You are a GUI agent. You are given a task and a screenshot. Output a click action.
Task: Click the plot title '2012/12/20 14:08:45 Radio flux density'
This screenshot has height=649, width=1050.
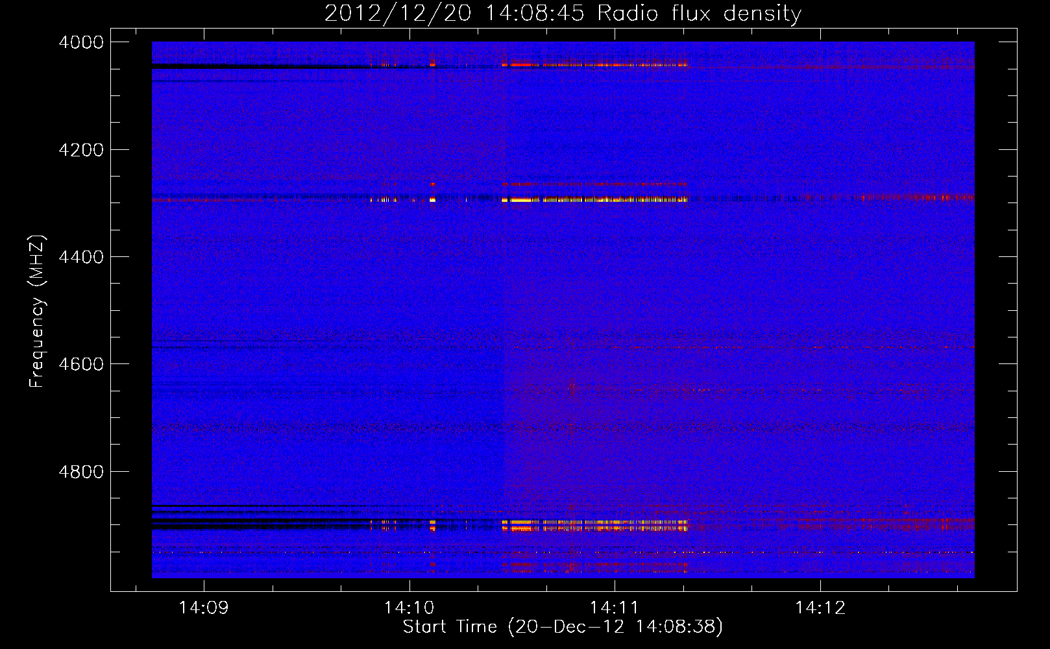563,14
